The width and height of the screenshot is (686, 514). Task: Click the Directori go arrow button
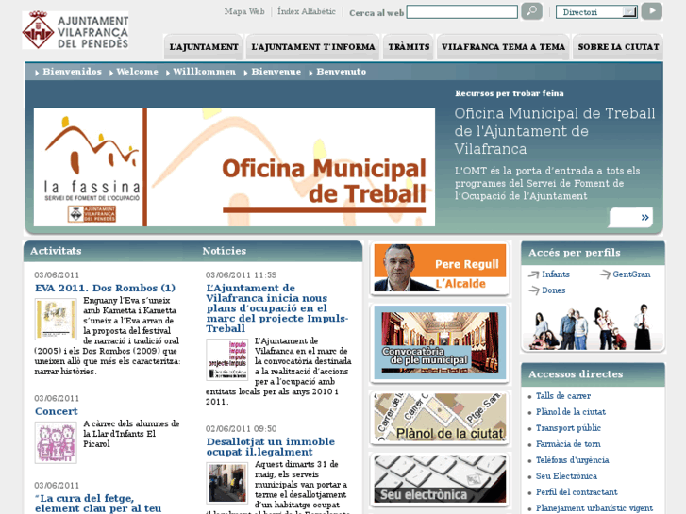651,11
